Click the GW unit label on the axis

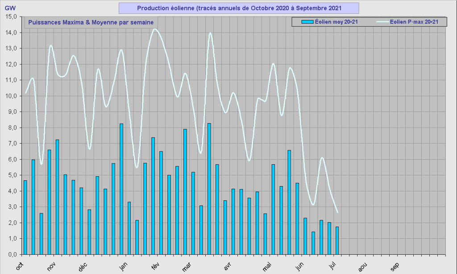(x=10, y=8)
